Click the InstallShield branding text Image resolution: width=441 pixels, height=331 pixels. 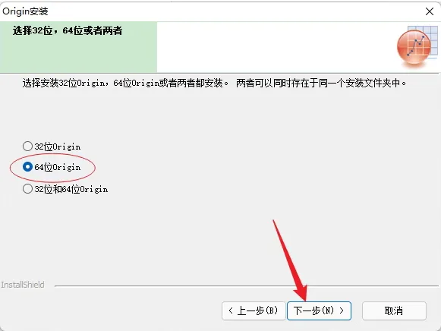pyautogui.click(x=23, y=285)
